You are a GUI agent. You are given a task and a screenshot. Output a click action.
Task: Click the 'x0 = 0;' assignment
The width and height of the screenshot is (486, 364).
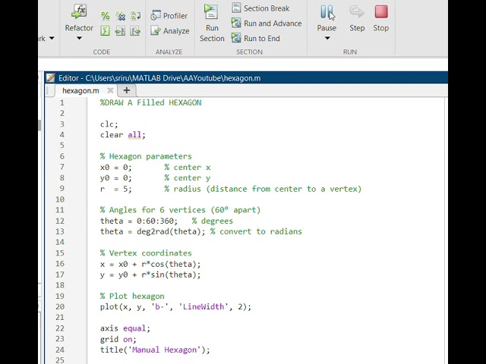(116, 168)
